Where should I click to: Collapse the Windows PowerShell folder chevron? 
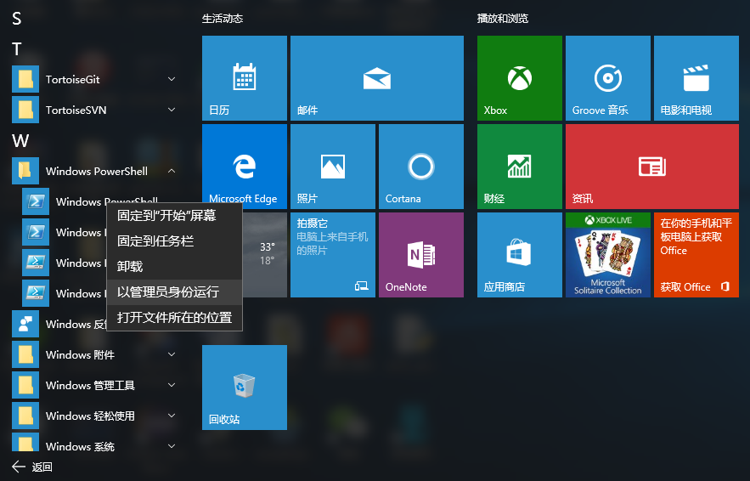click(172, 171)
